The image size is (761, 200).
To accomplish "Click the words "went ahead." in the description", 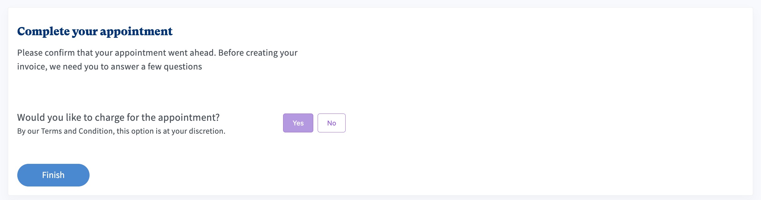I will pos(192,53).
